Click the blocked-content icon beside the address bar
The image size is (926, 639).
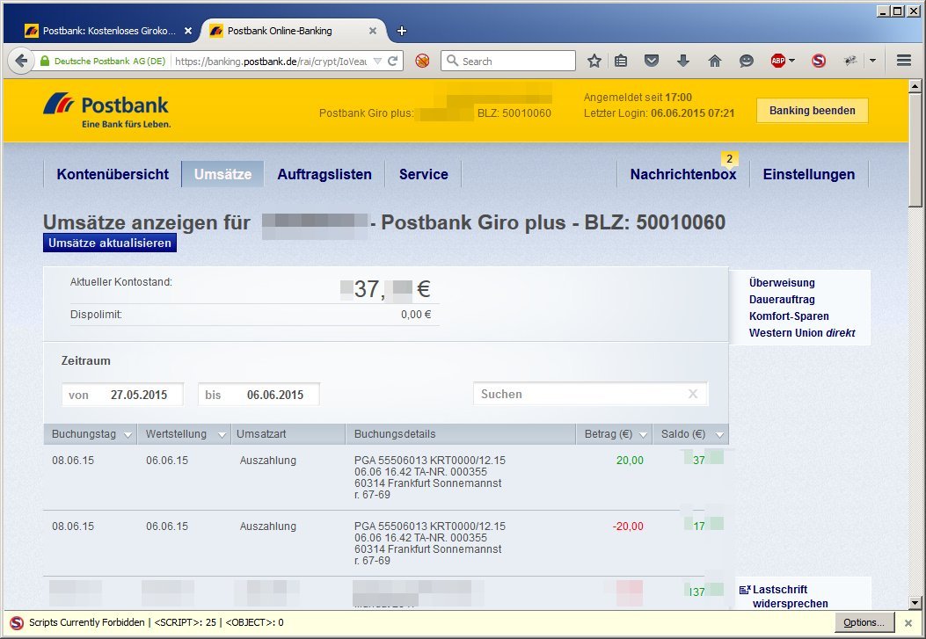point(422,61)
